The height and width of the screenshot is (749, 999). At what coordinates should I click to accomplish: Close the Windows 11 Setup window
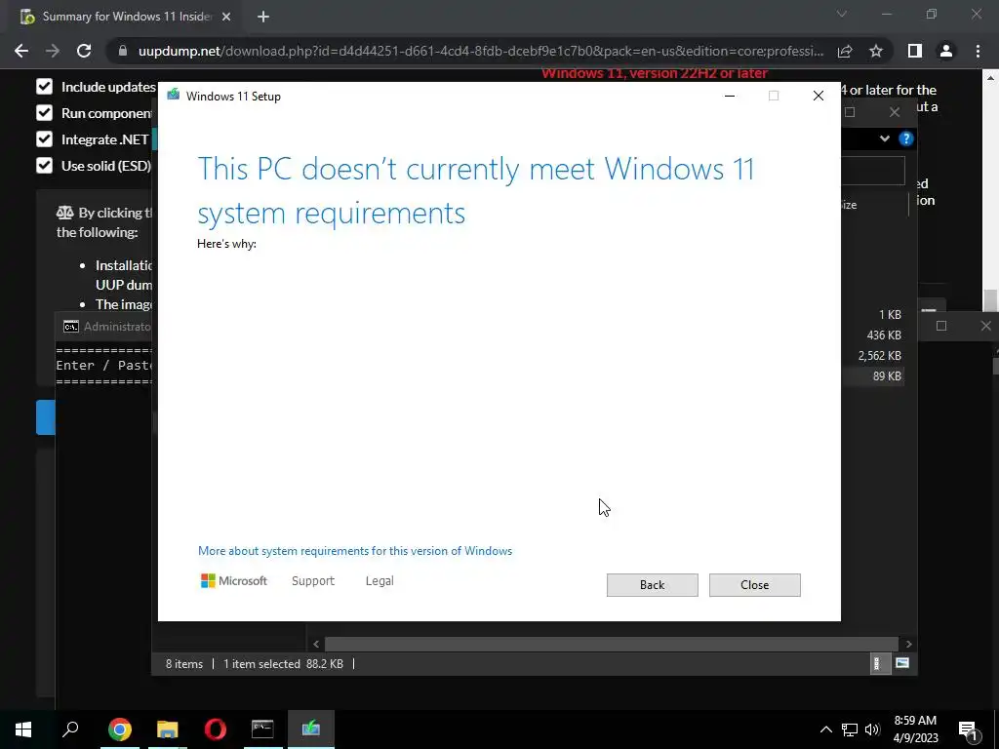click(819, 97)
